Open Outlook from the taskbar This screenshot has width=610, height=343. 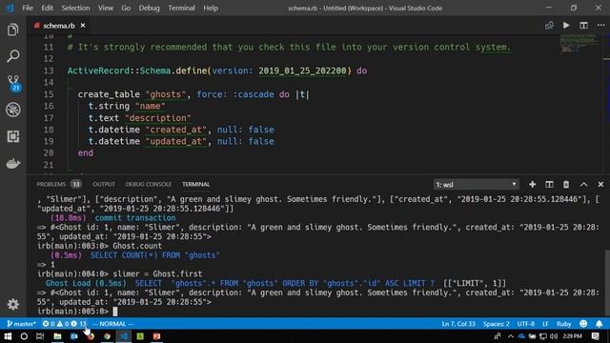[x=74, y=336]
